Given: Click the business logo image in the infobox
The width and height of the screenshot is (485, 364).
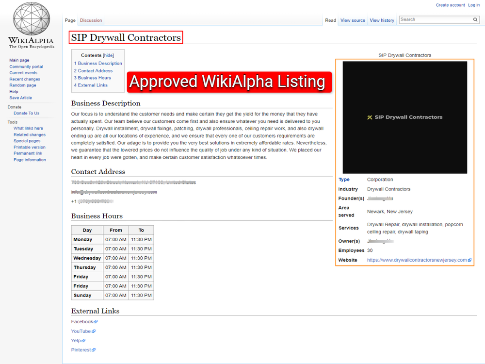Looking at the screenshot, I should point(405,117).
